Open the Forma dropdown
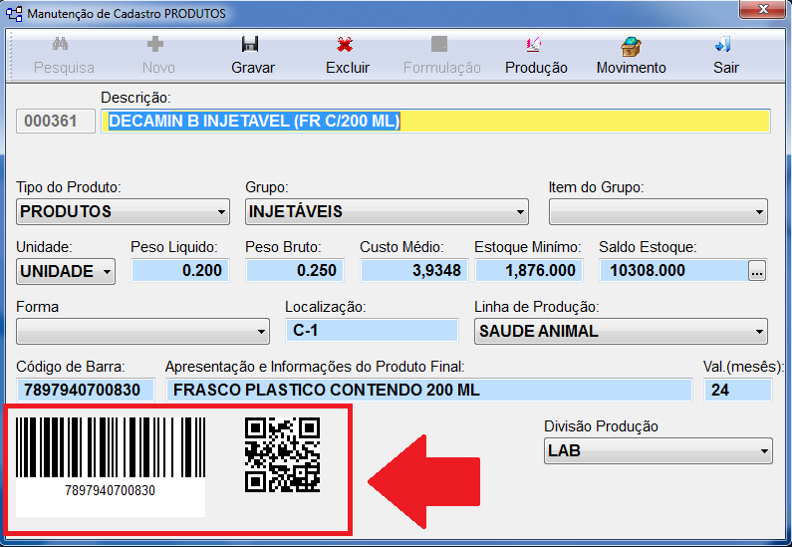This screenshot has height=547, width=792. 142,332
